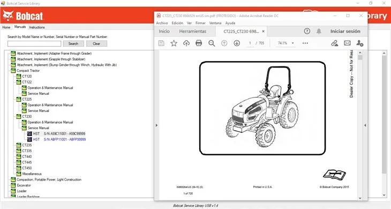The width and height of the screenshot is (391, 209).
Task: Click the cloud upload icon in Acrobat
Action: (186, 43)
